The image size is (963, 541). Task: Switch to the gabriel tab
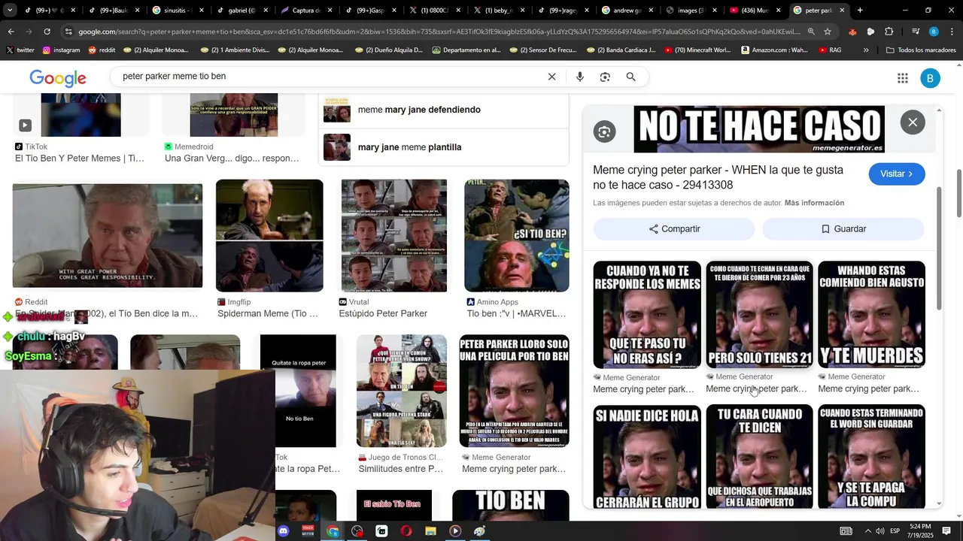pyautogui.click(x=242, y=11)
